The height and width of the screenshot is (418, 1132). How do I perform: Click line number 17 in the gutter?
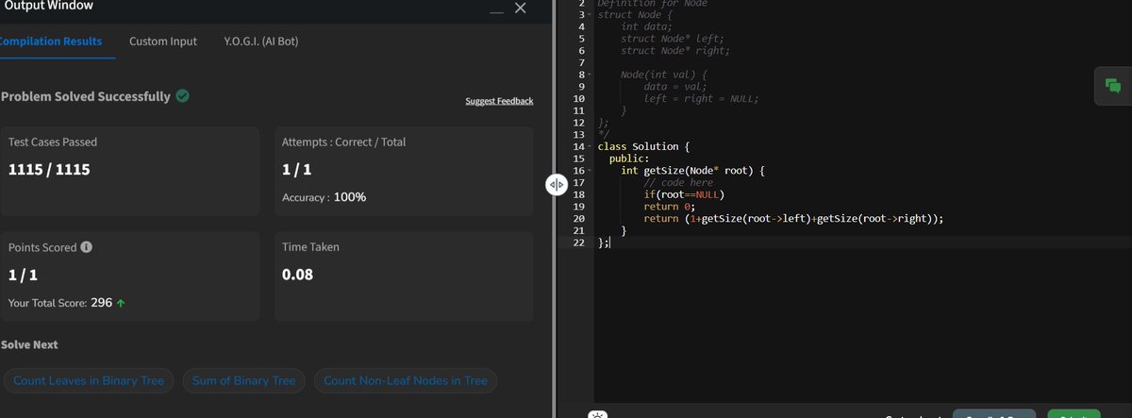579,183
